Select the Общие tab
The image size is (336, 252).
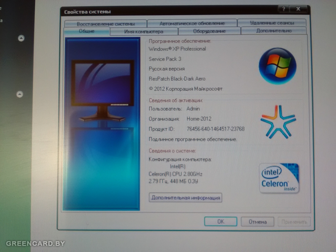click(87, 31)
